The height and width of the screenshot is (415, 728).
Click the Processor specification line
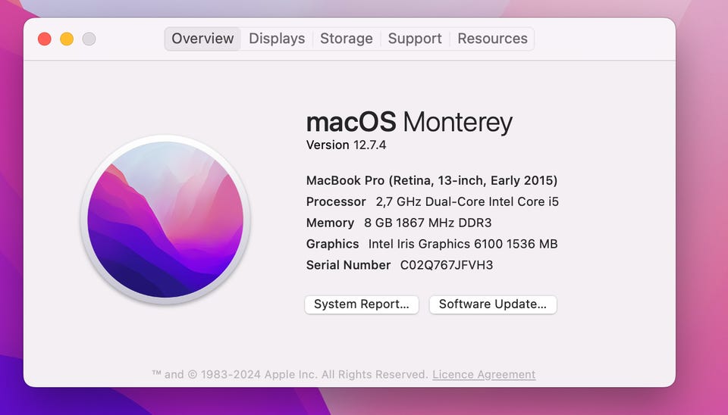[x=432, y=201]
